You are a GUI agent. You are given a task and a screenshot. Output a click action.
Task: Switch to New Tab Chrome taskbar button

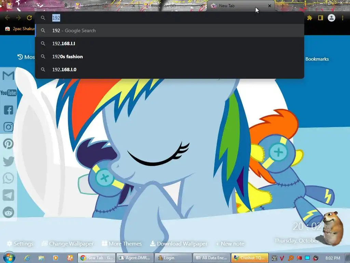[x=96, y=258]
